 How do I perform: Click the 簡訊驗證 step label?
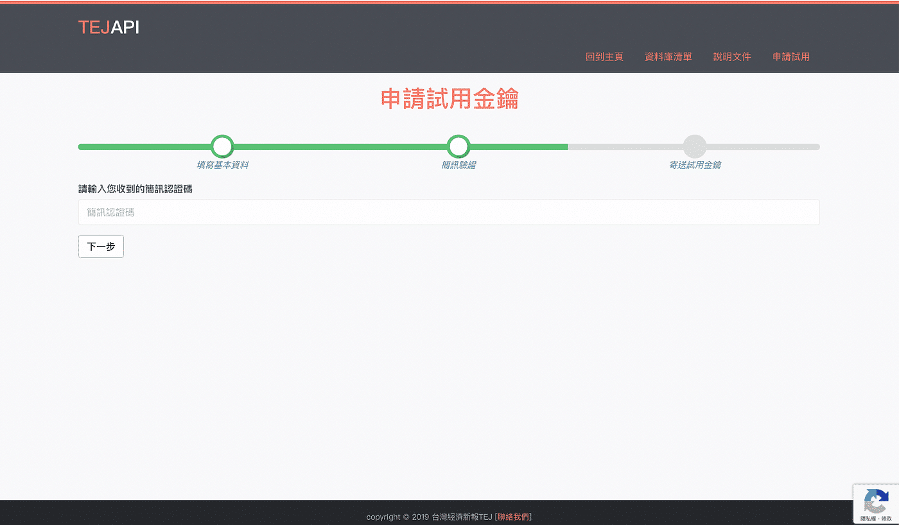click(x=458, y=165)
